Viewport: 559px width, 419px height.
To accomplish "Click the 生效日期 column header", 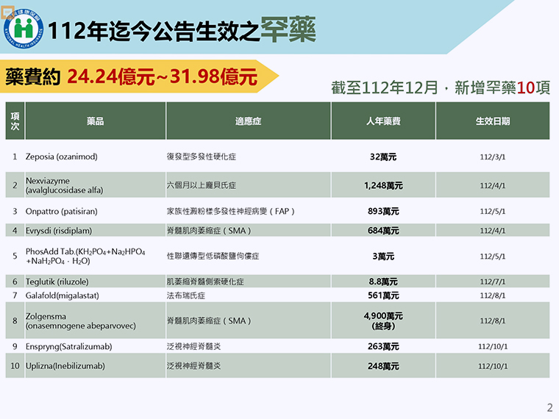I will tap(492, 121).
